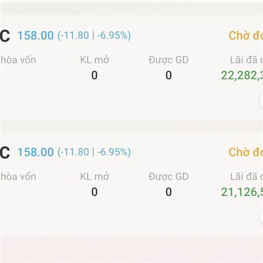Click the 158.00 price in the top card
Image resolution: width=263 pixels, height=263 pixels.
pyautogui.click(x=36, y=36)
